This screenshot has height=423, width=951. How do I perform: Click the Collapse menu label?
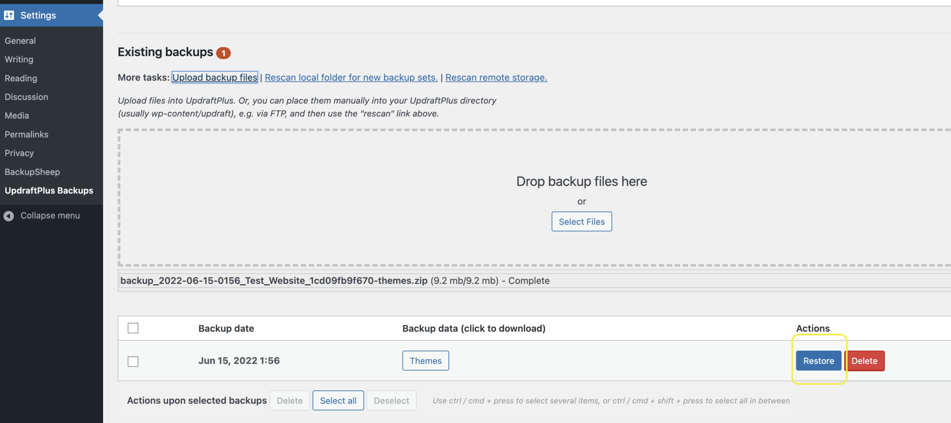50,216
